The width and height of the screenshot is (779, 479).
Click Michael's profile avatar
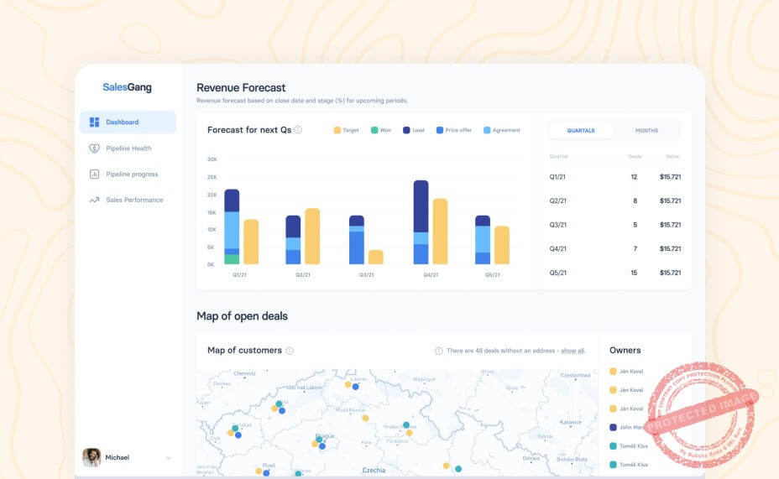91,457
